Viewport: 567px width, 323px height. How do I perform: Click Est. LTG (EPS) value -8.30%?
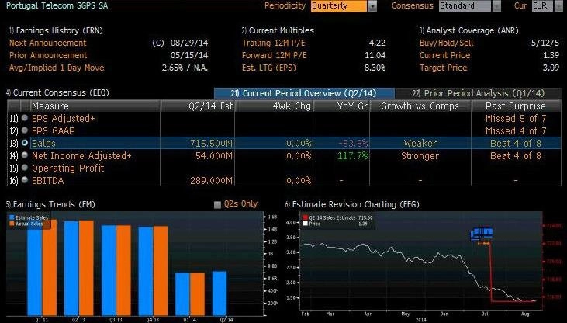point(373,68)
